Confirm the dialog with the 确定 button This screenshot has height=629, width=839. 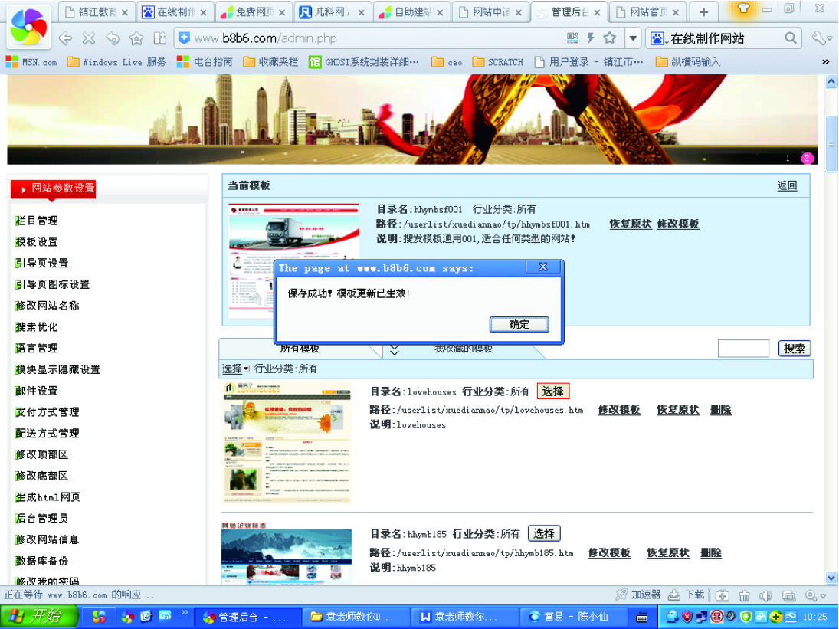pos(519,324)
